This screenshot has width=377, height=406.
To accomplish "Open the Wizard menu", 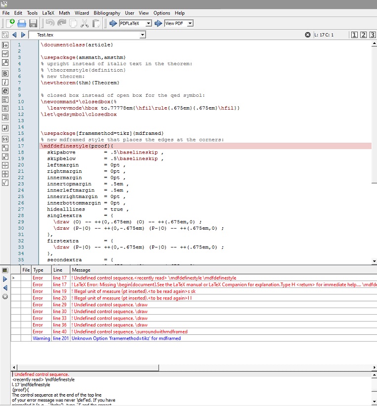I will pyautogui.click(x=82, y=13).
